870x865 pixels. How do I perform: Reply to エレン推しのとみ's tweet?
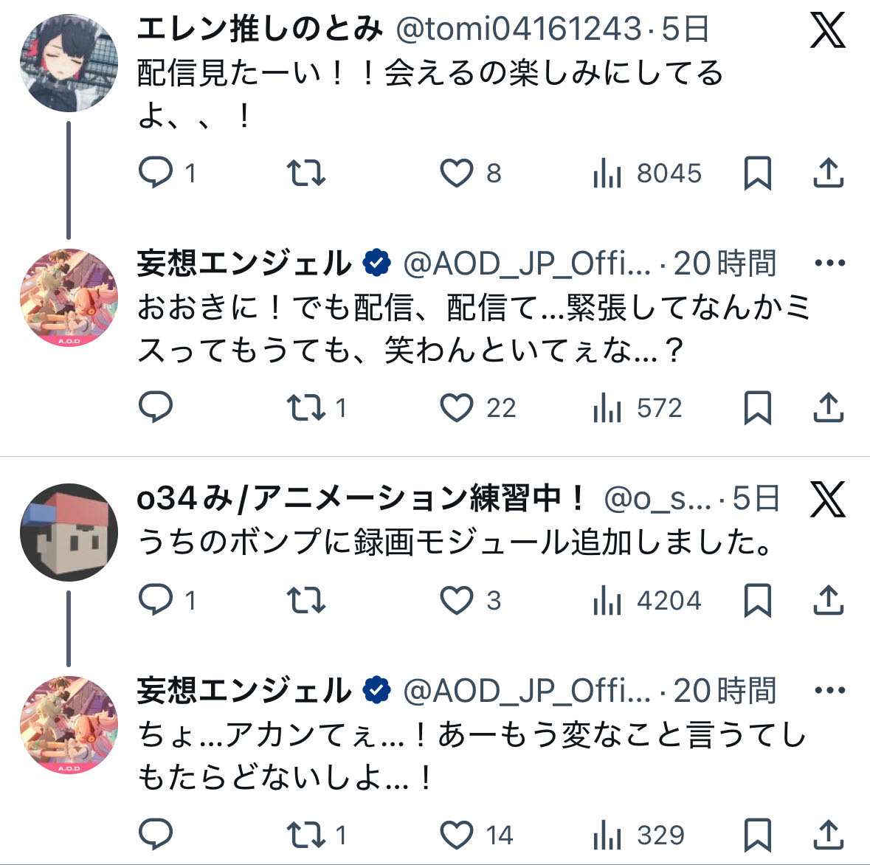pos(156,173)
